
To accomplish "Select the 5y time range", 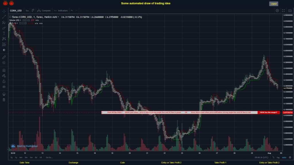I will click(x=11, y=158).
